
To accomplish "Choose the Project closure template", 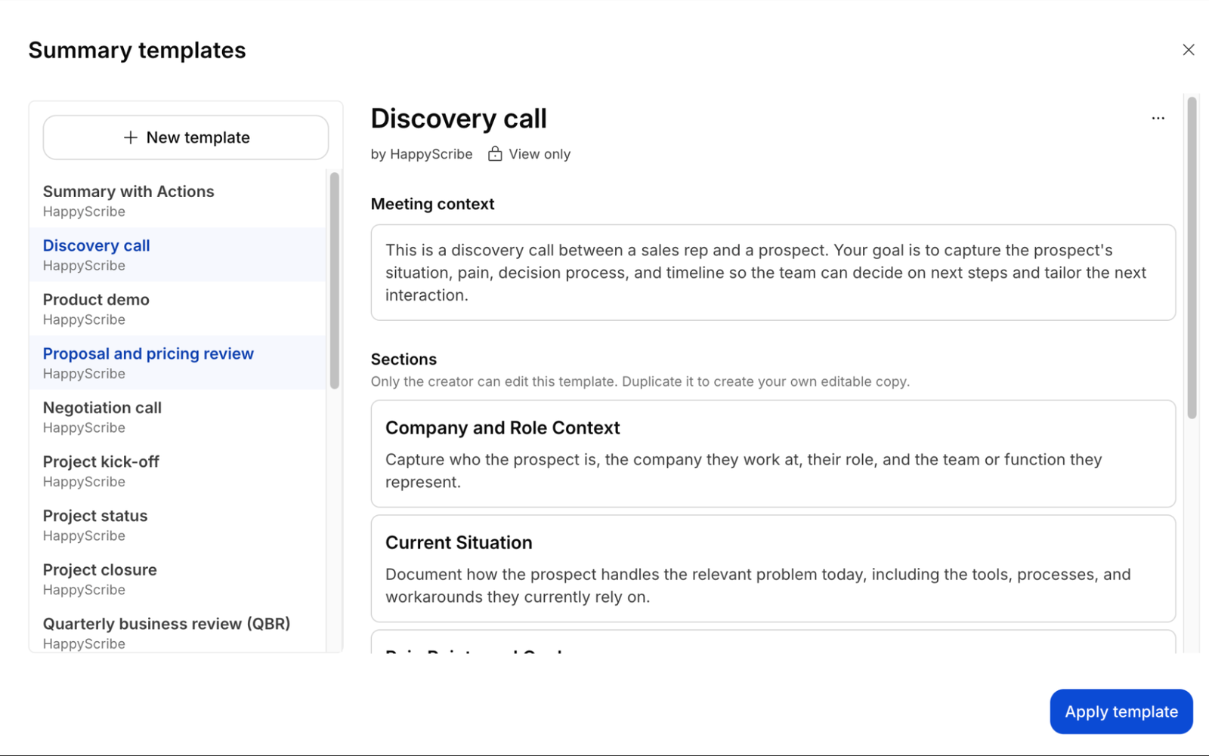I will pos(178,579).
